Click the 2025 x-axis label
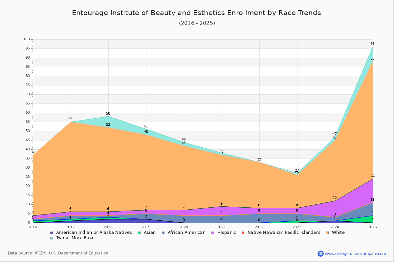 373,227
